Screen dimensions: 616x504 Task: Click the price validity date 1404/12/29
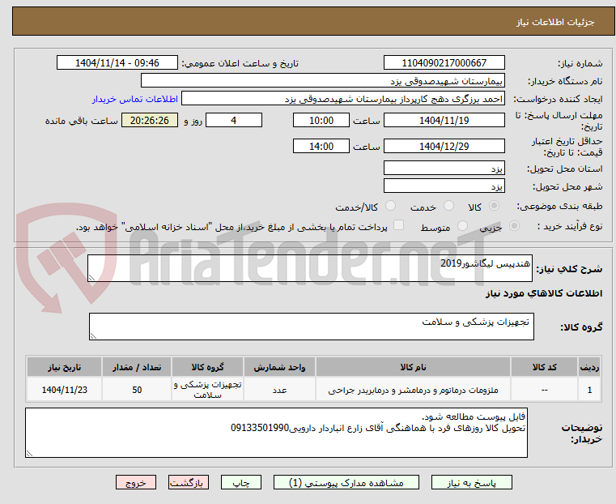(444, 146)
